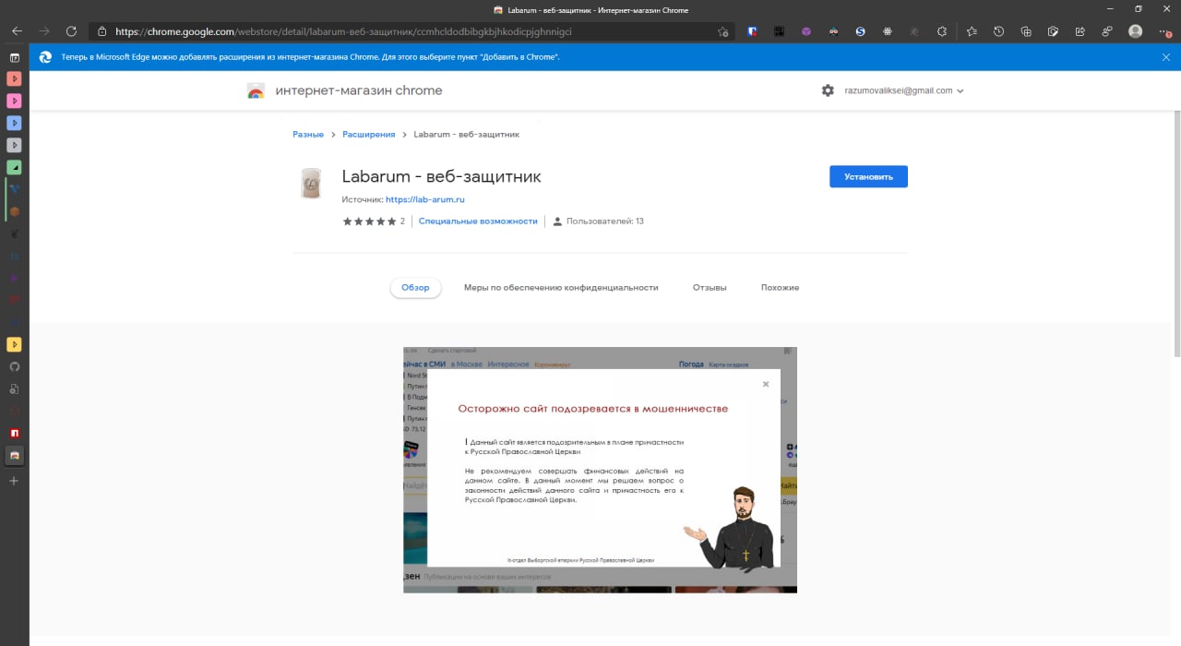Expand the razumovaliksei@gmail.com account dropdown
Viewport: 1181px width, 646px height.
(x=904, y=90)
